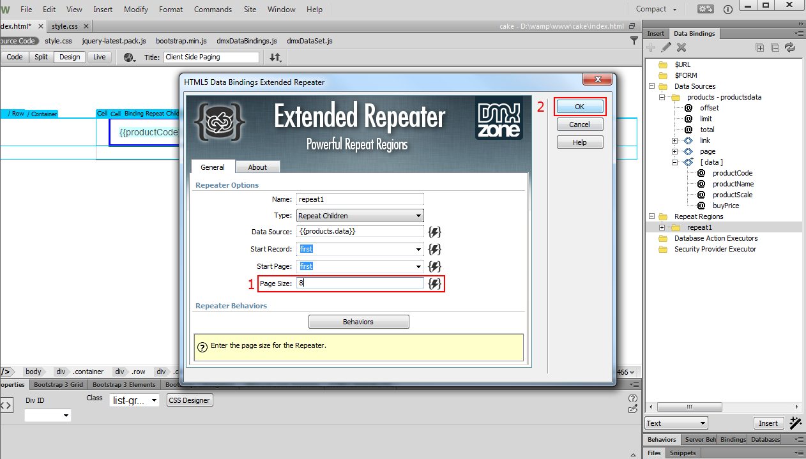Click the repeater Name field
This screenshot has height=459, width=806.
(x=360, y=199)
